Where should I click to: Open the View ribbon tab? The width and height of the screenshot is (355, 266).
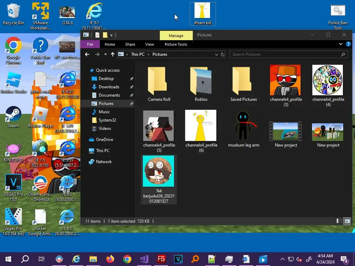point(149,44)
